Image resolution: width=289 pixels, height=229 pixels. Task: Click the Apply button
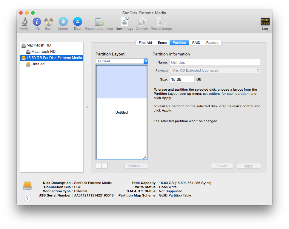point(248,166)
